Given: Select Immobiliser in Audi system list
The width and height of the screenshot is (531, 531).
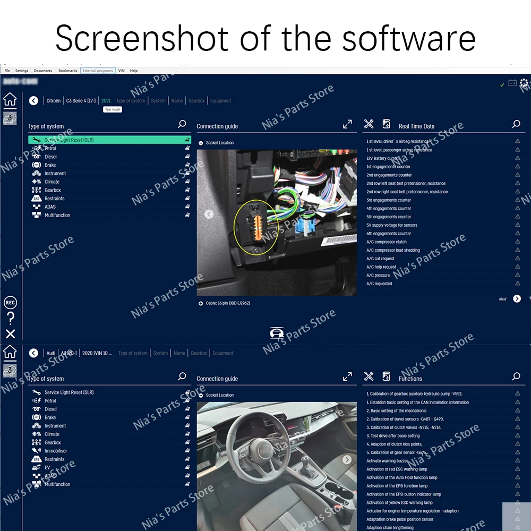Looking at the screenshot, I should tap(110, 451).
